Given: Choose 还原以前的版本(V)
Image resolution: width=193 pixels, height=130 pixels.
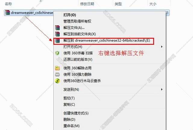Looking at the screenshot, I should (78, 60).
